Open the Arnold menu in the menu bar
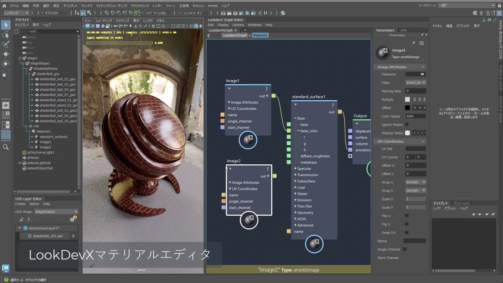Image resolution: width=503 pixels, height=283 pixels. 213,6
